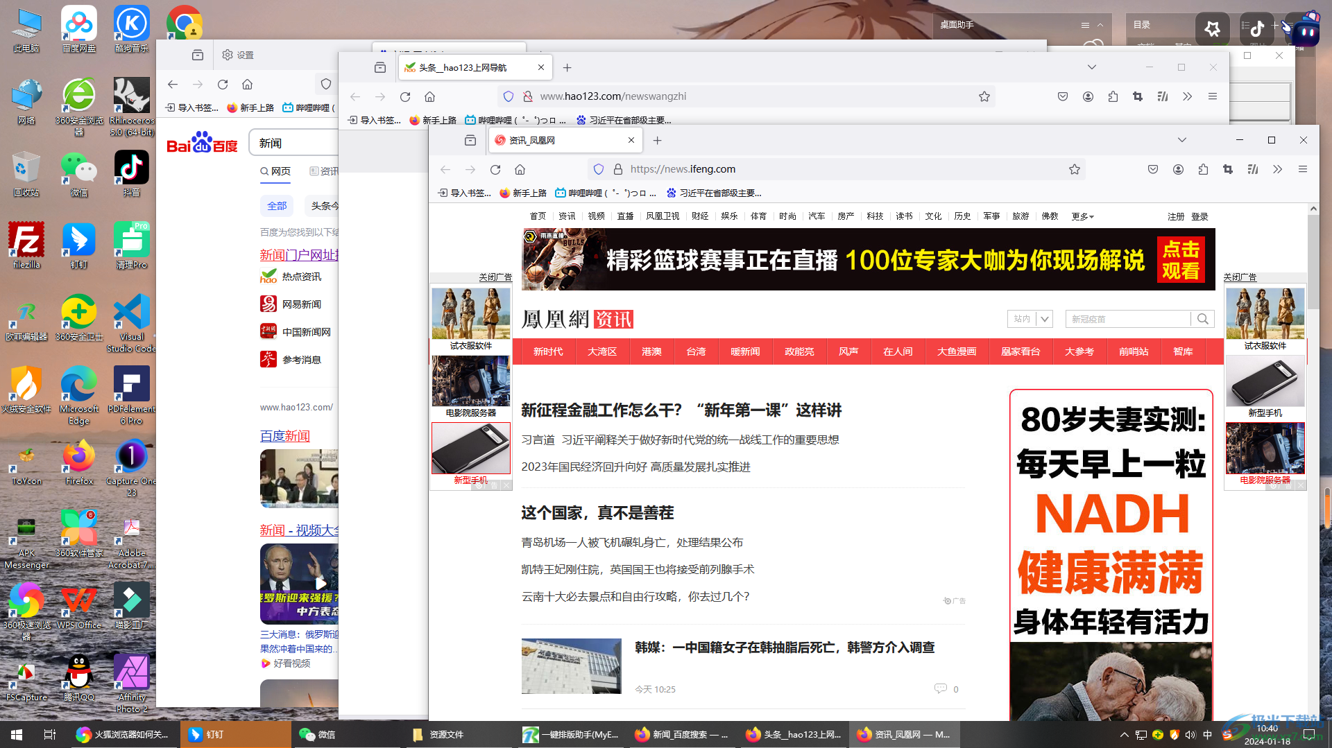Open Pocket save icon in ifeng window
The width and height of the screenshot is (1332, 748).
pos(1153,170)
